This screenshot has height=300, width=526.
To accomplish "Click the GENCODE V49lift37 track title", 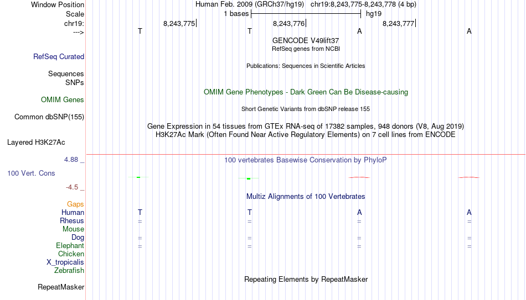I will (x=306, y=40).
